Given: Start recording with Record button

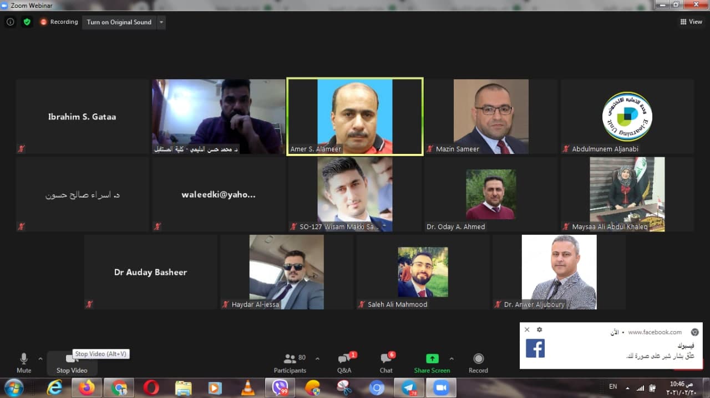Looking at the screenshot, I should pos(478,363).
